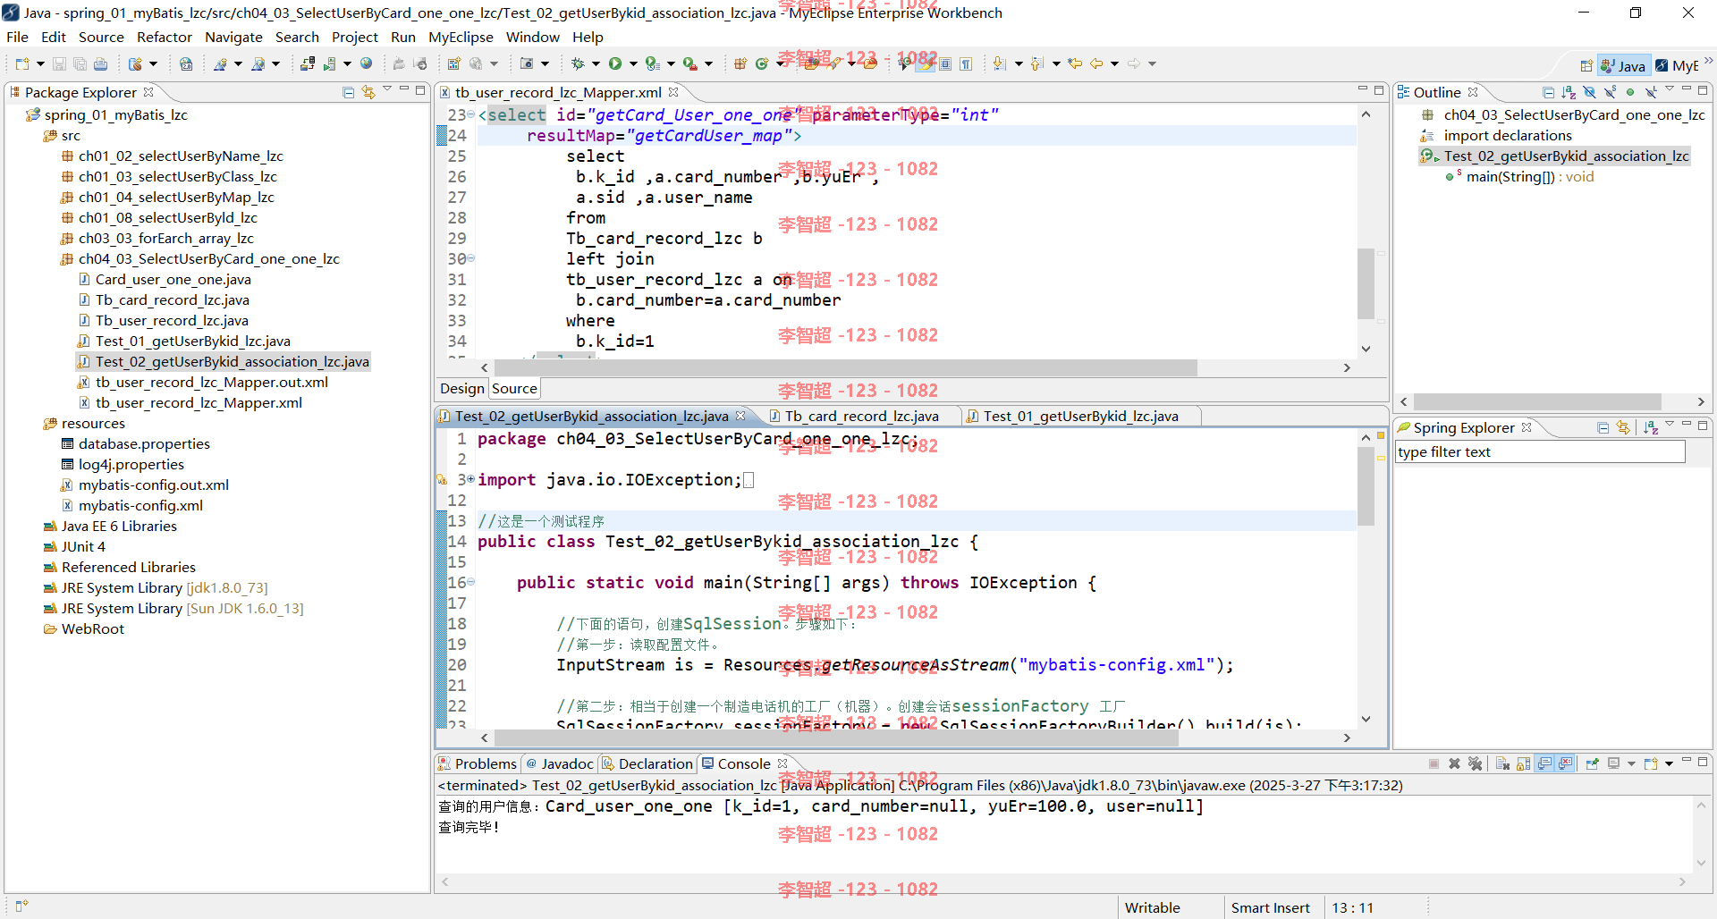Open Console new console dropdown arrow
This screenshot has width=1717, height=919.
coord(1669,763)
